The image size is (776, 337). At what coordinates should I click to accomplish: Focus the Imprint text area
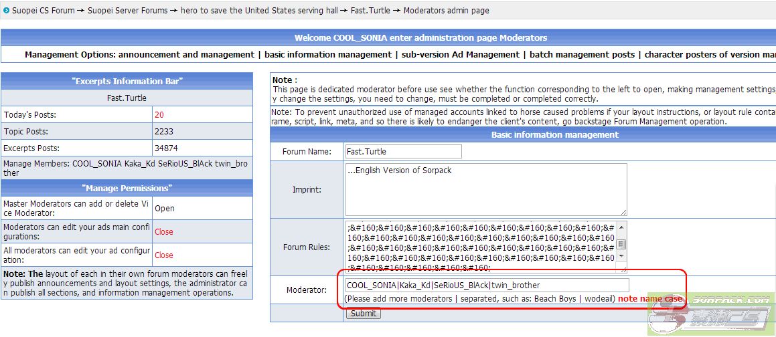pyautogui.click(x=485, y=189)
